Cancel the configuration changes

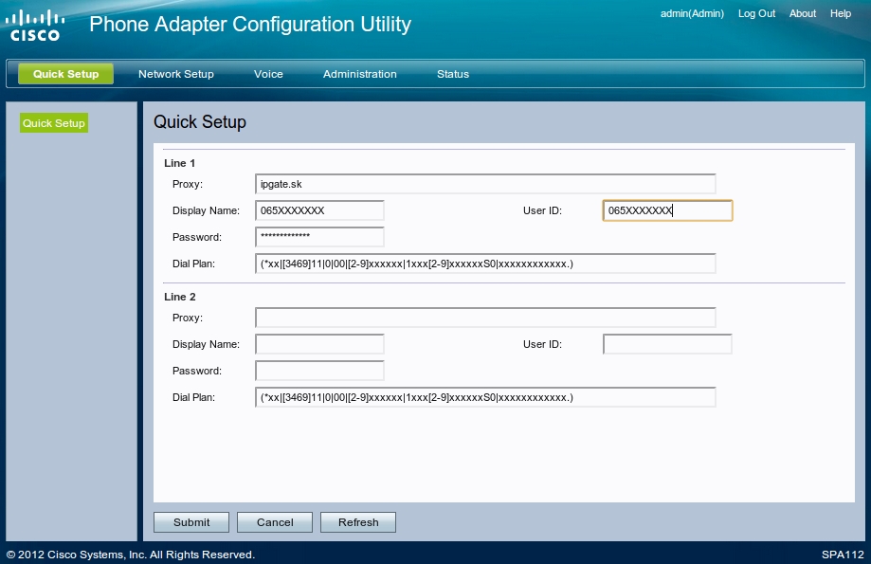pyautogui.click(x=275, y=522)
